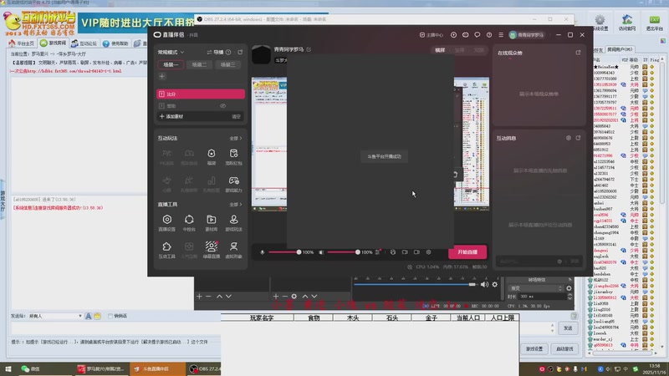Screen dimensions: 669x376
Task: Click the 游戏设置 button in the platform window
Action: [x=534, y=349]
